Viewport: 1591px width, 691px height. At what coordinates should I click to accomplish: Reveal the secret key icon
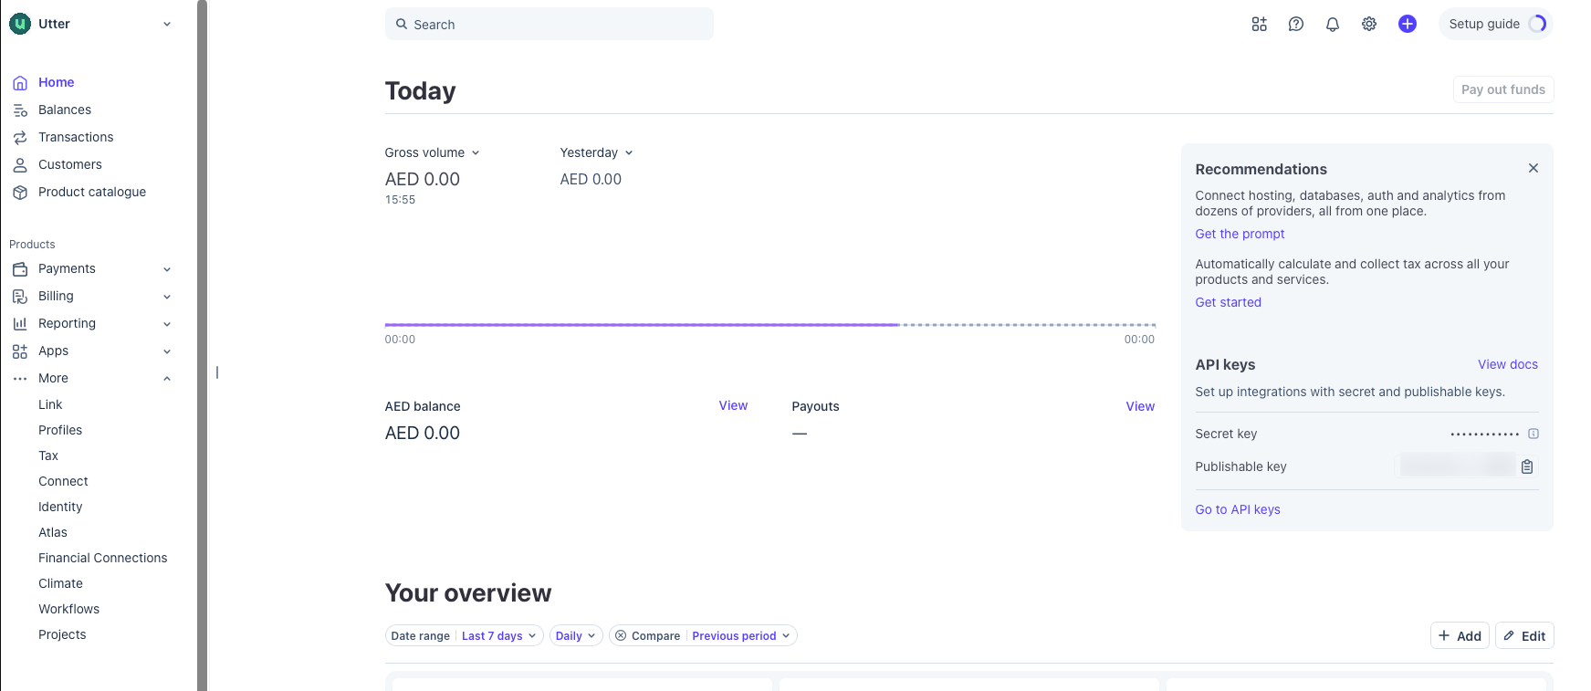(x=1533, y=434)
